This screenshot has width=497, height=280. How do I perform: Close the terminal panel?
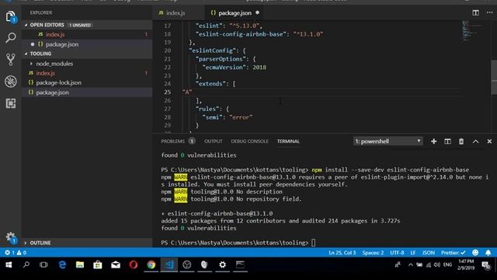click(x=489, y=142)
